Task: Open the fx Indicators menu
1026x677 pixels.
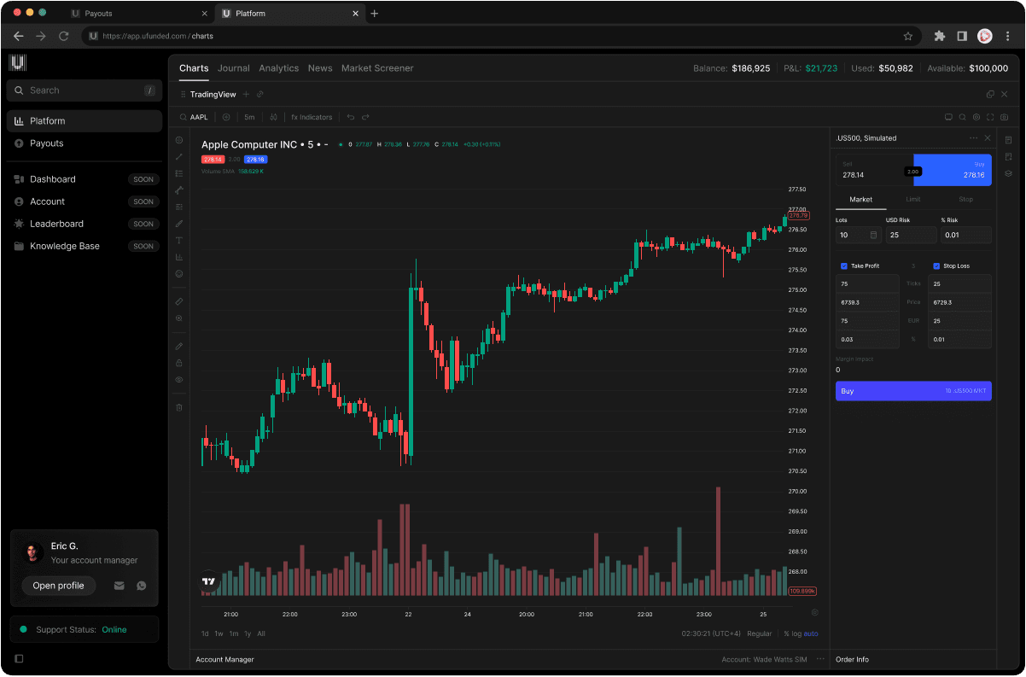Action: (312, 117)
